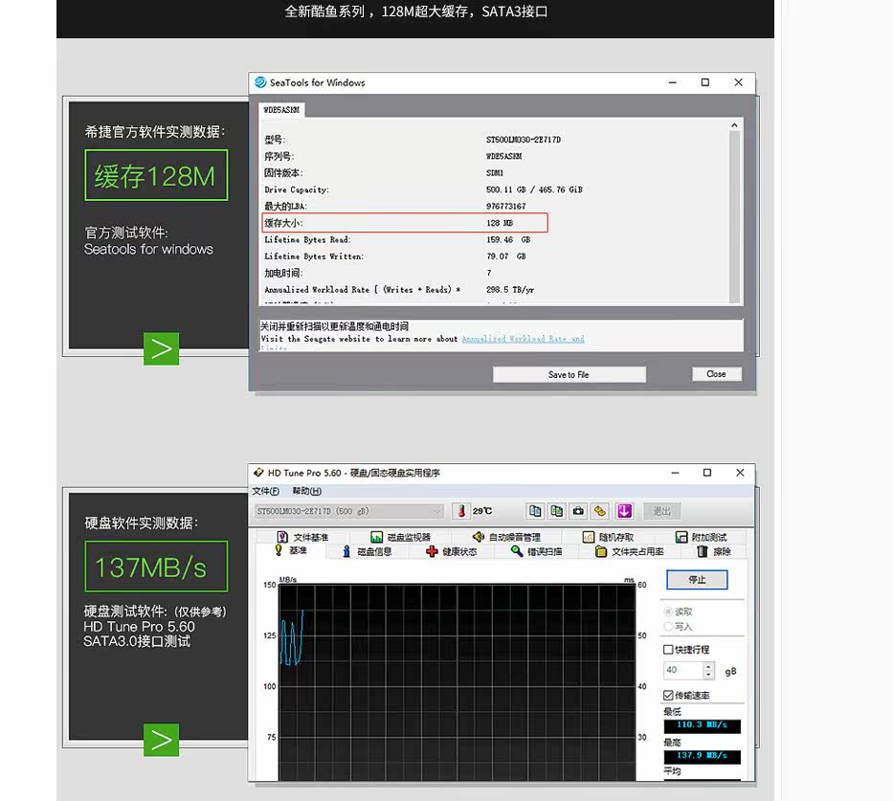Click the 137MB/s green box
The height and width of the screenshot is (801, 893).
tap(156, 567)
